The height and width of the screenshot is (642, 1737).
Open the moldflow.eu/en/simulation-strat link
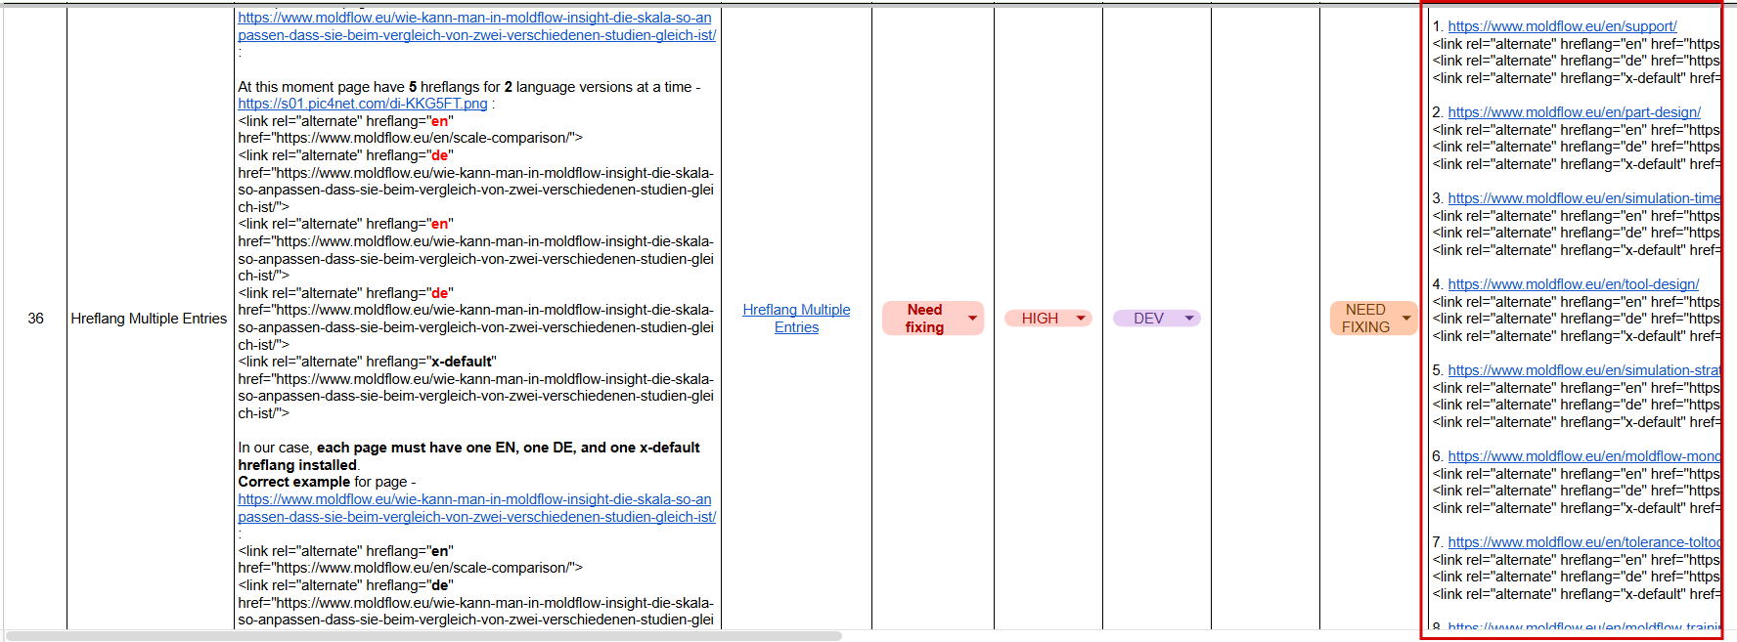pyautogui.click(x=1583, y=370)
